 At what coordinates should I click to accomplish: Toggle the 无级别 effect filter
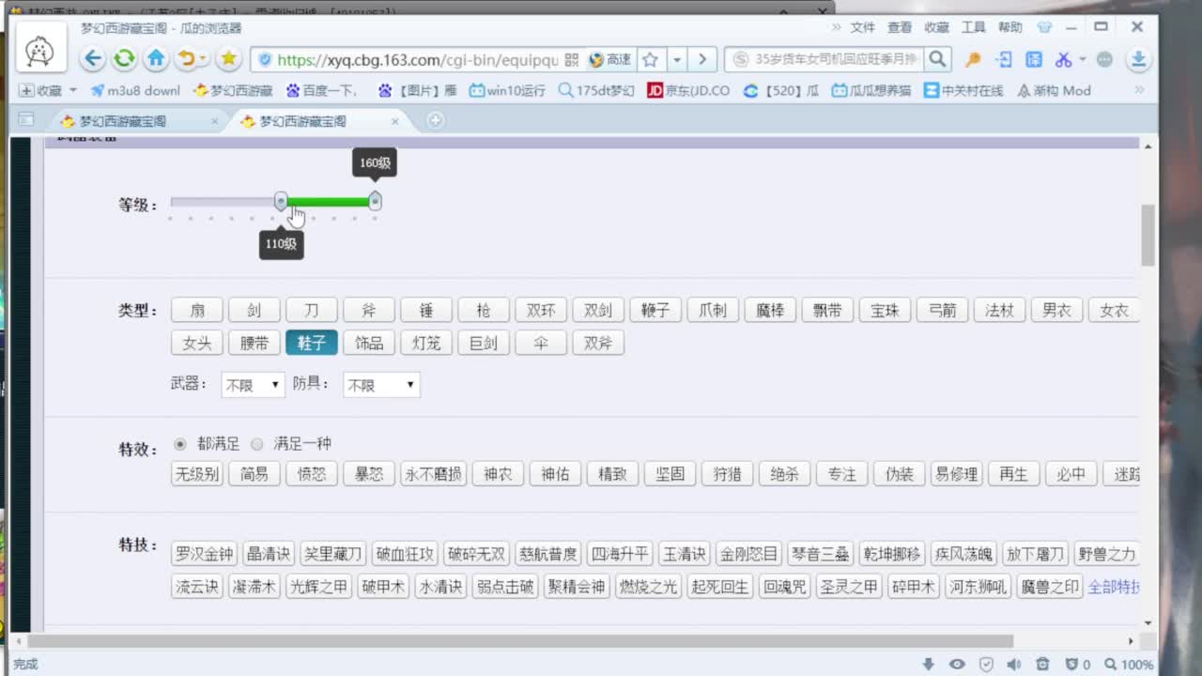pos(197,474)
